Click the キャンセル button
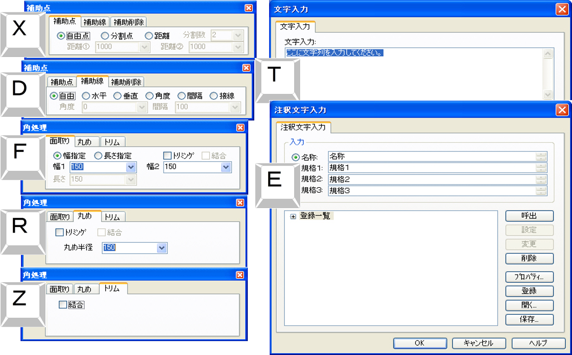 [x=479, y=343]
